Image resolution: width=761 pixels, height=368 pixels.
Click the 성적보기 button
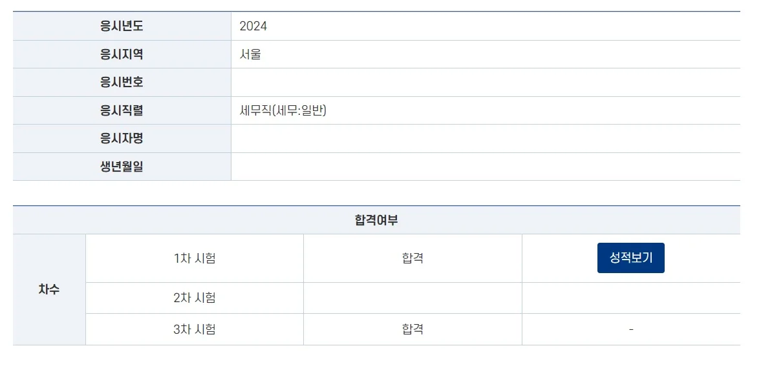[x=630, y=258]
